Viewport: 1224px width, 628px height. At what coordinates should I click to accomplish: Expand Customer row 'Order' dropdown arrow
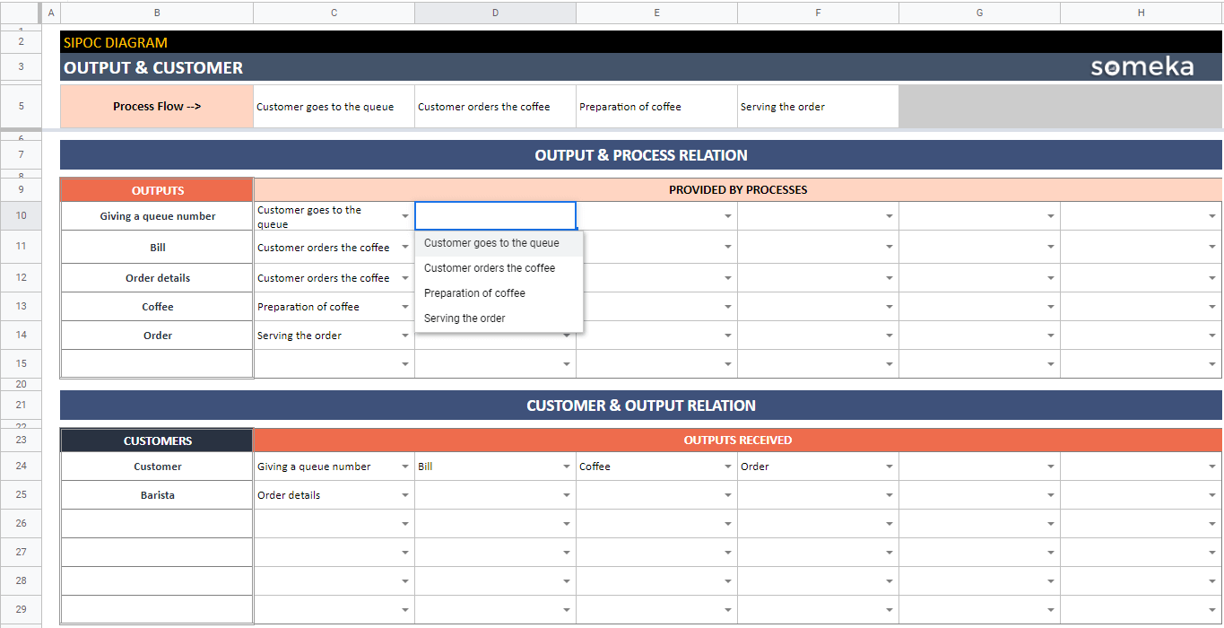coord(890,467)
